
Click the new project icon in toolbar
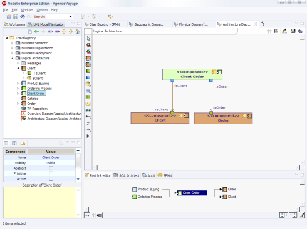pyautogui.click(x=9, y=17)
